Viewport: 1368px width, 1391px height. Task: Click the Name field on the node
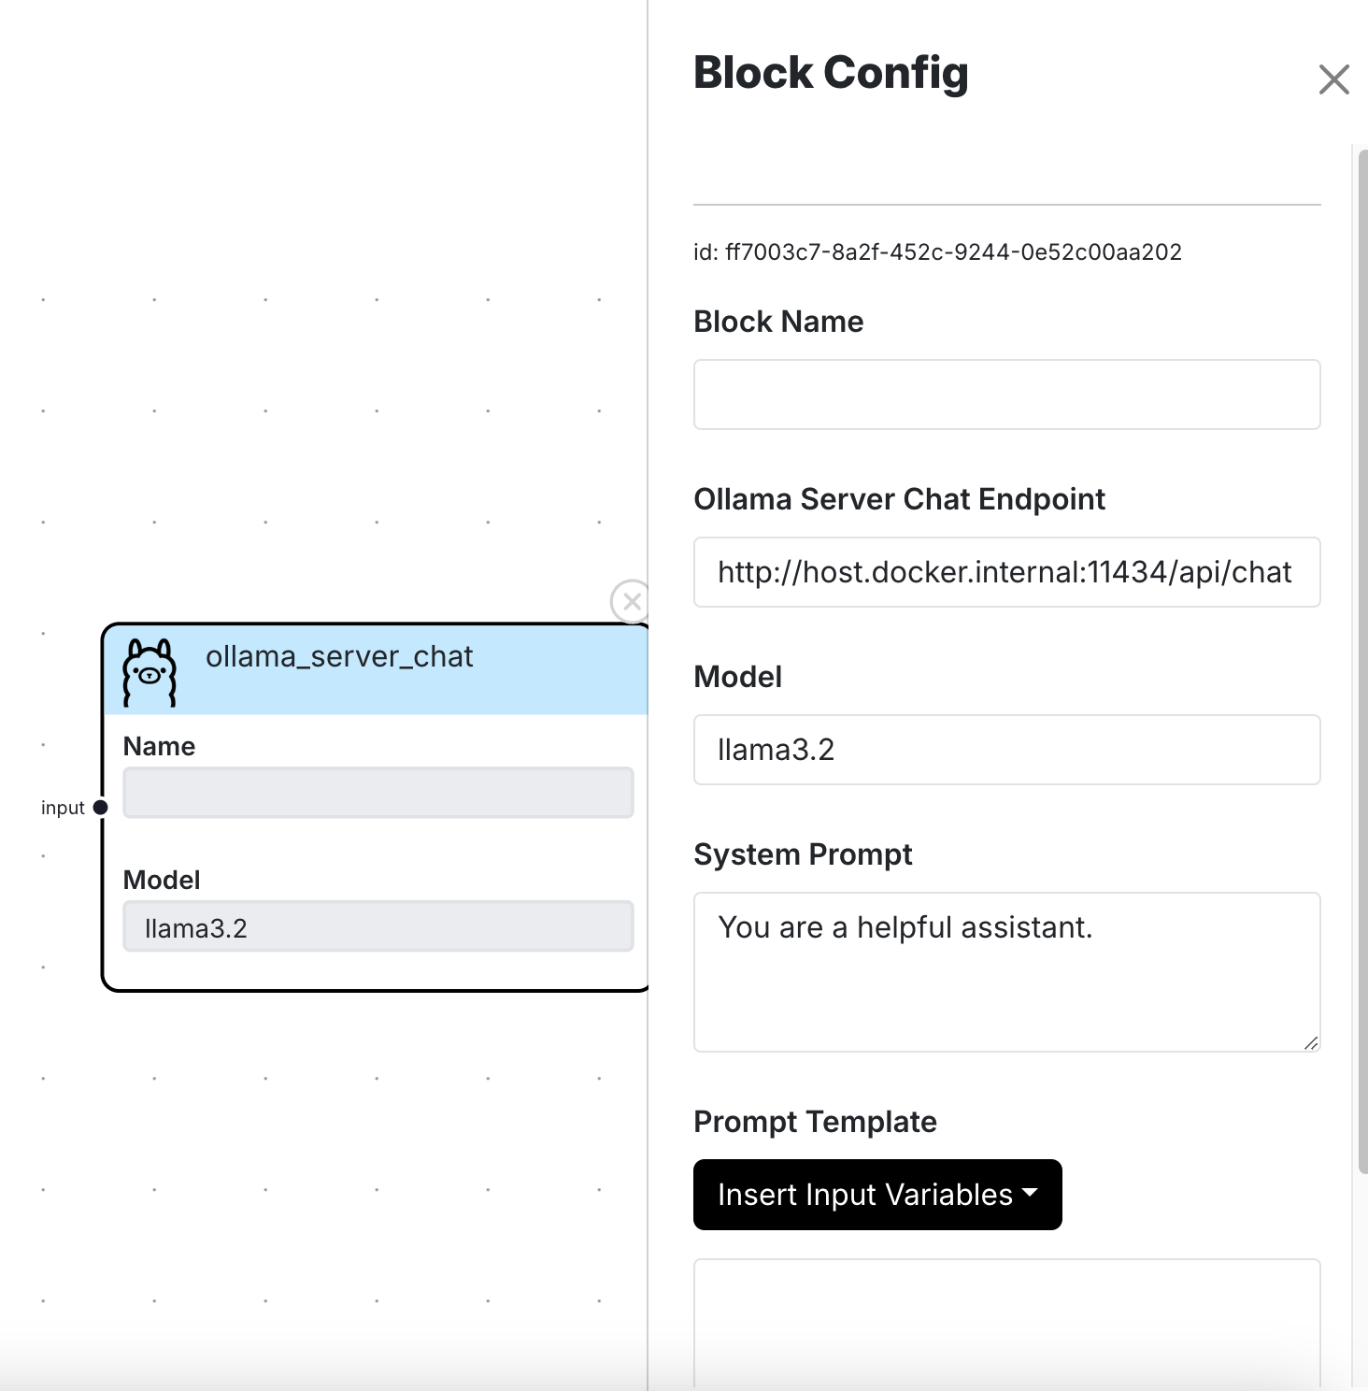(378, 793)
